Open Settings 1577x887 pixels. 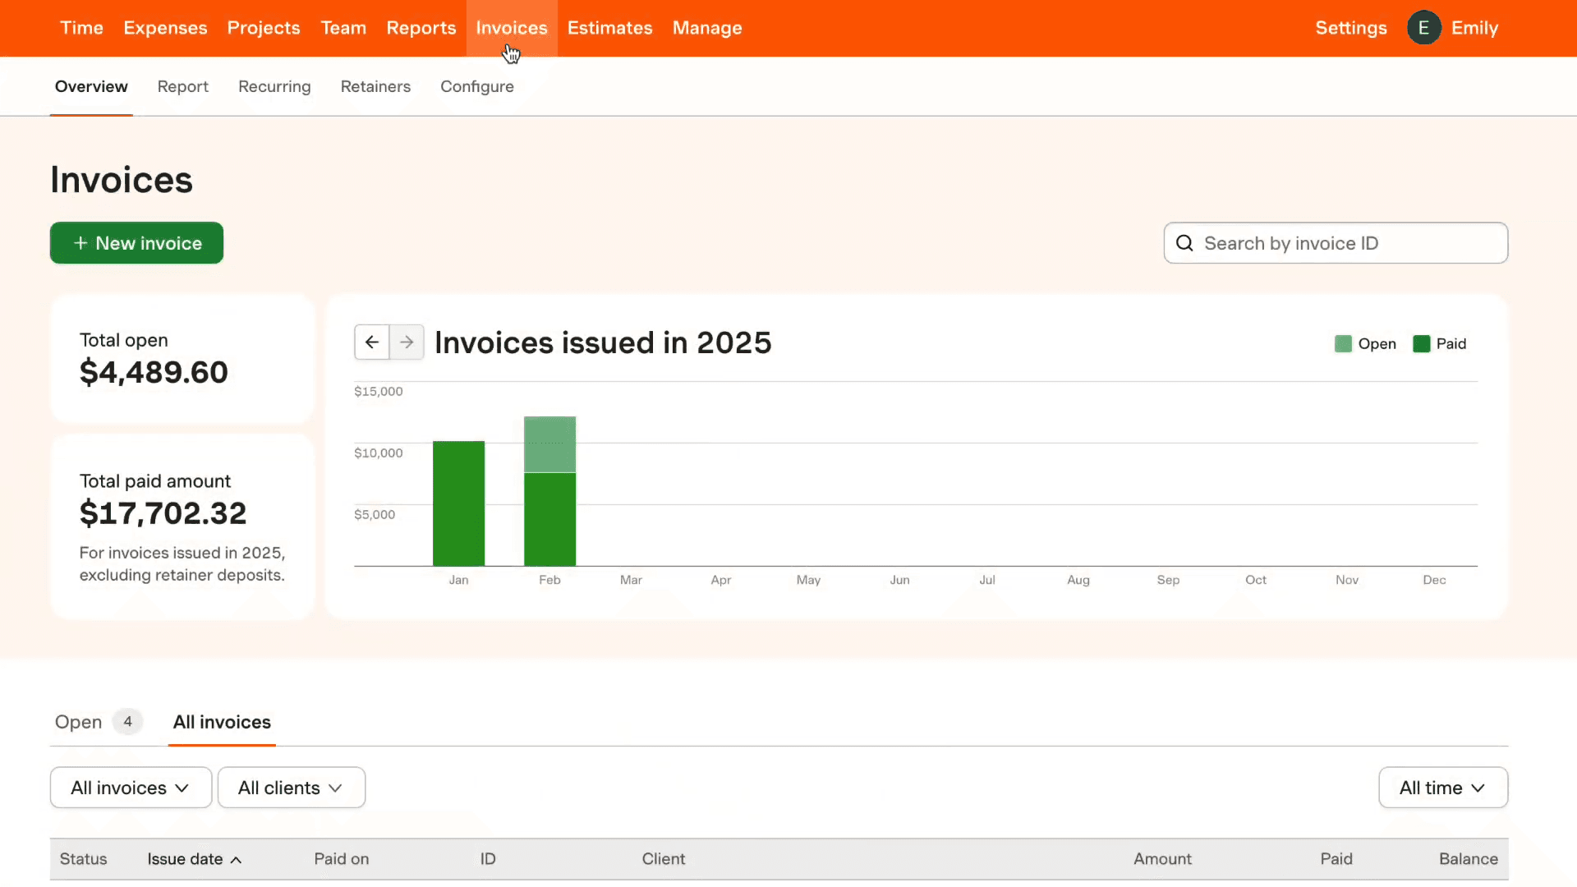(x=1351, y=28)
